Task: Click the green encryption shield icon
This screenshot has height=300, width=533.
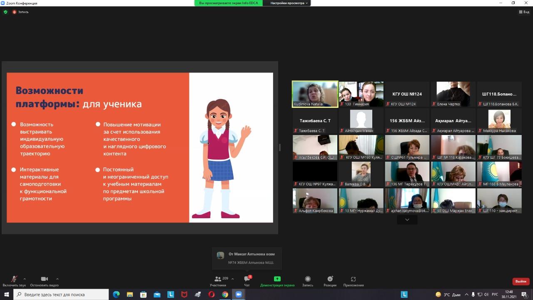Action: click(5, 12)
